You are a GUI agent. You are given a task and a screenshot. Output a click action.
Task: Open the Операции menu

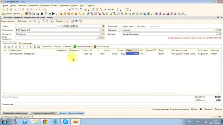coord(22,6)
